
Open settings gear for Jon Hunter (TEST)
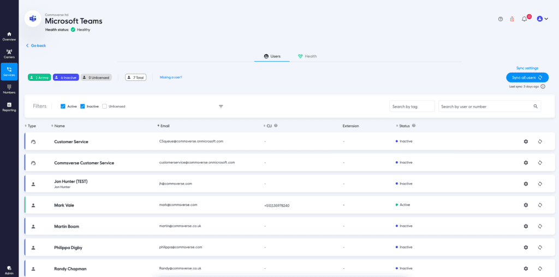[x=526, y=184]
